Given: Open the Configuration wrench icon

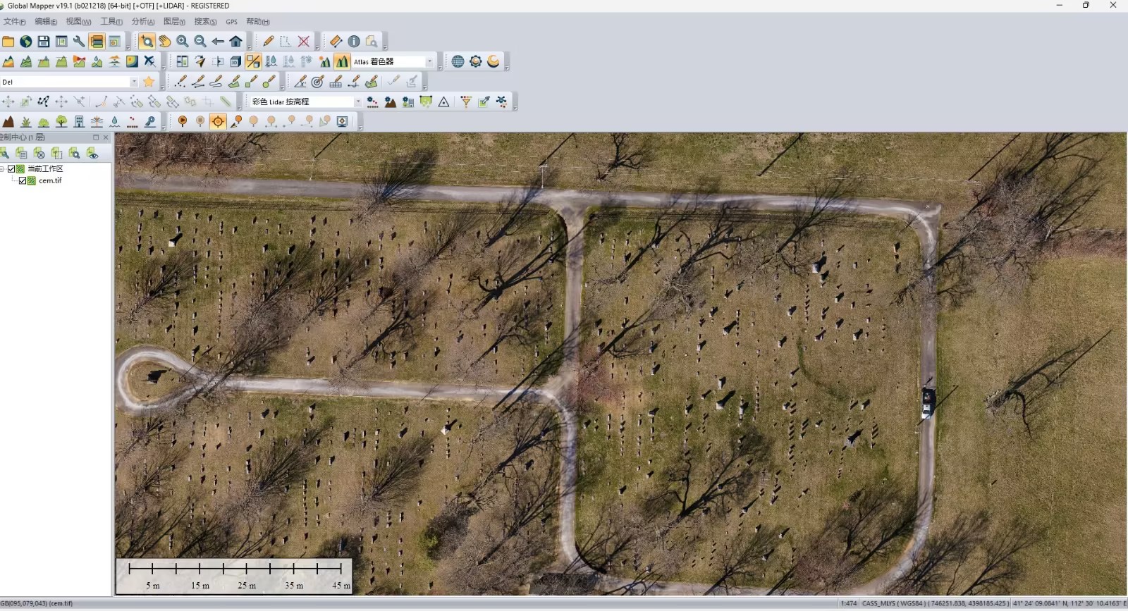Looking at the screenshot, I should (x=79, y=42).
